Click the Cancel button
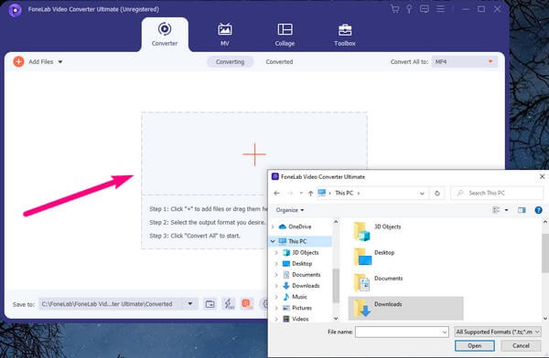The image size is (549, 358). click(521, 346)
